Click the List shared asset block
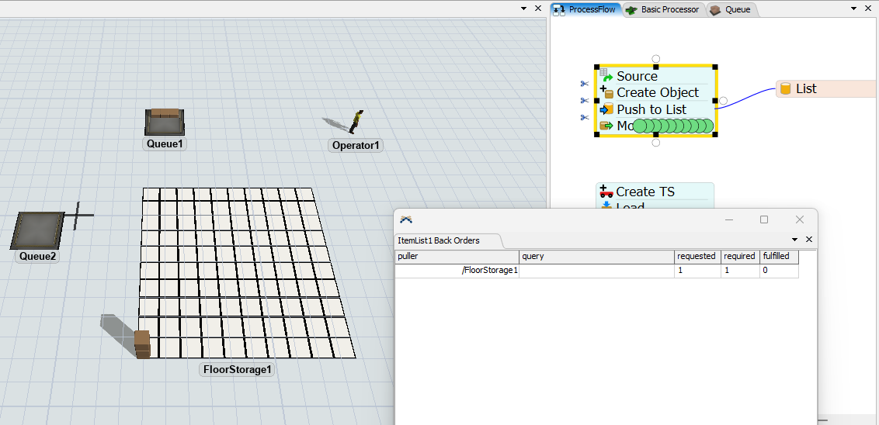 [x=805, y=89]
